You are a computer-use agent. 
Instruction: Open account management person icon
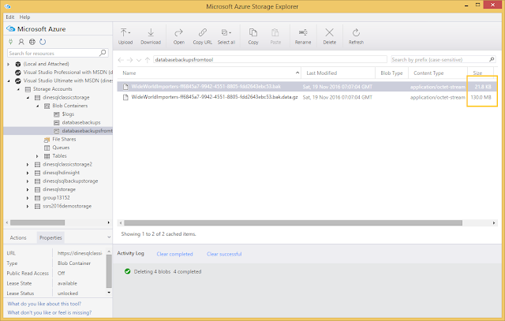click(21, 42)
